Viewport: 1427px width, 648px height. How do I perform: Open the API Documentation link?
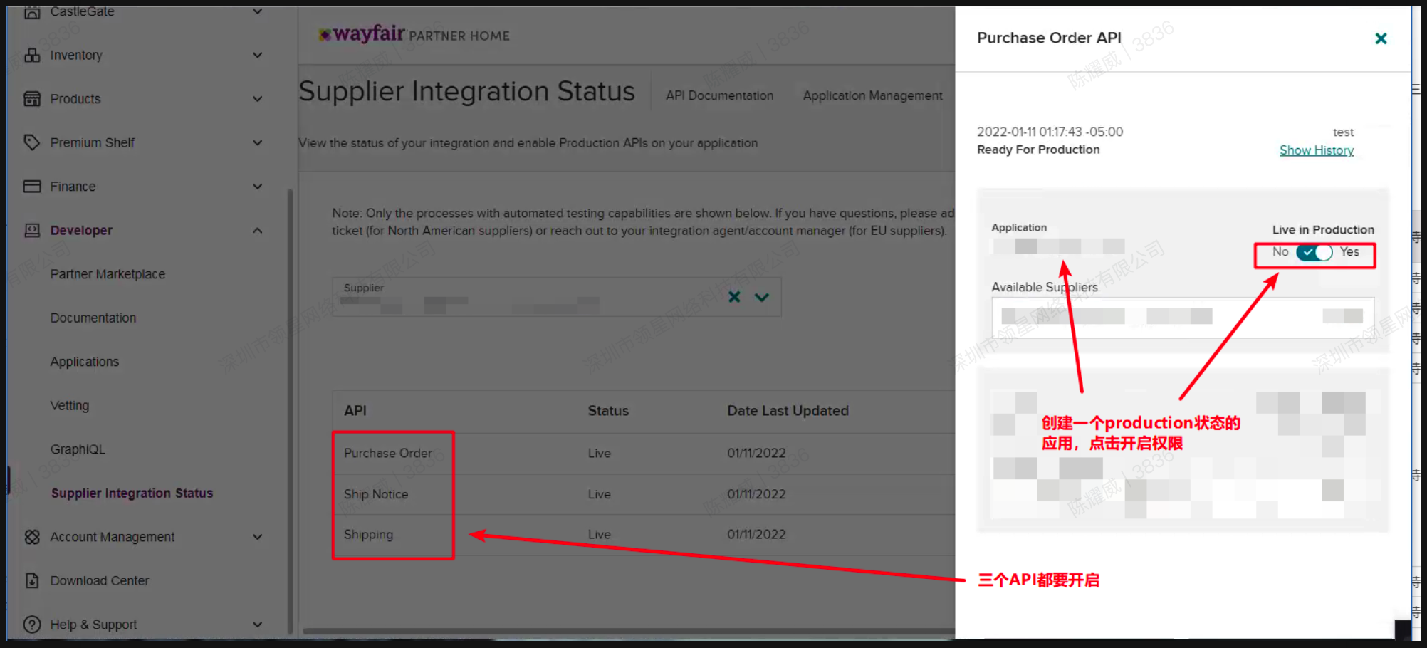point(719,95)
